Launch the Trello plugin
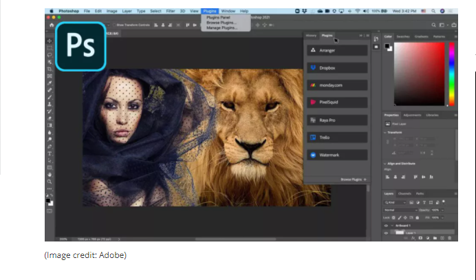The height and width of the screenshot is (280, 476). (x=337, y=138)
